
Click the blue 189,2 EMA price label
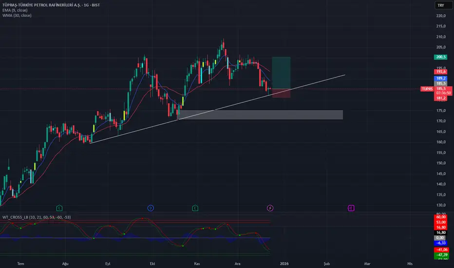[x=441, y=78]
